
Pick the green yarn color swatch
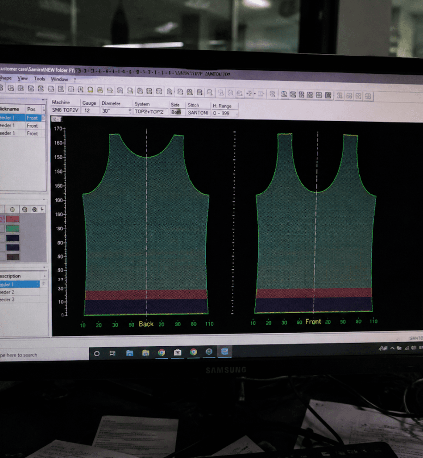pos(12,229)
